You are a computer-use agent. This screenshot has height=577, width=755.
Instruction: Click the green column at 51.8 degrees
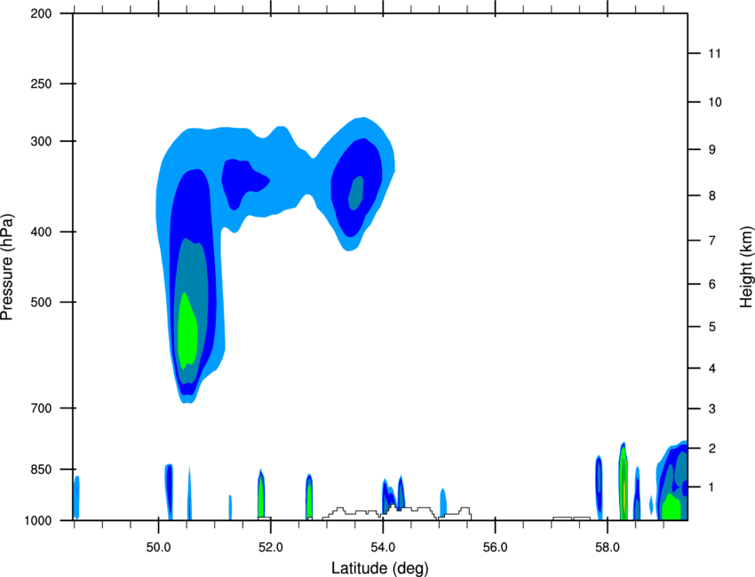261,497
